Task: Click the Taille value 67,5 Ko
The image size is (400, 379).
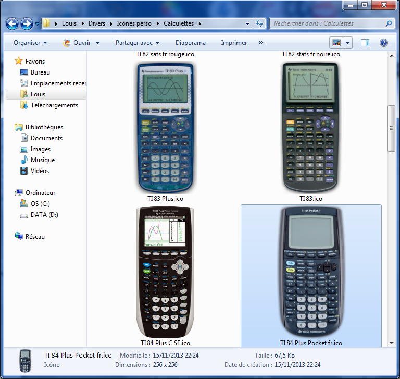Action: pos(284,355)
